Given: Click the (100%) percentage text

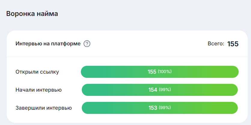Looking at the screenshot, I should pyautogui.click(x=165, y=72).
